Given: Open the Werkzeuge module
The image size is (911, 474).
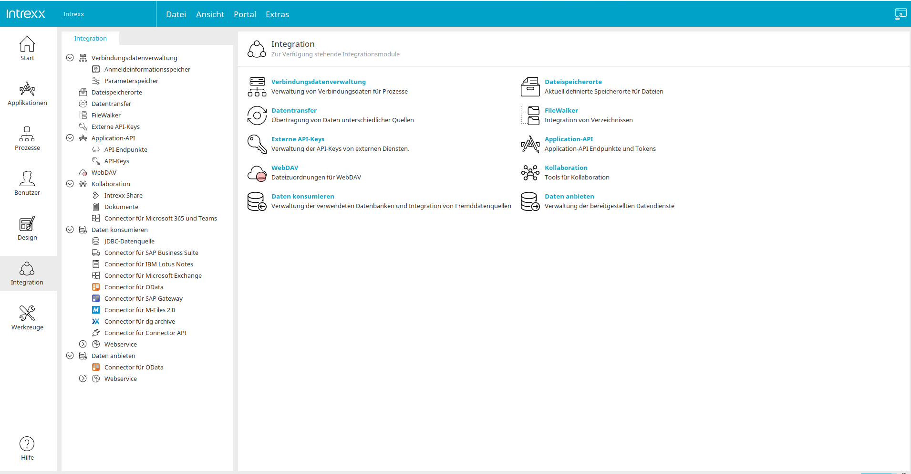Looking at the screenshot, I should [27, 318].
